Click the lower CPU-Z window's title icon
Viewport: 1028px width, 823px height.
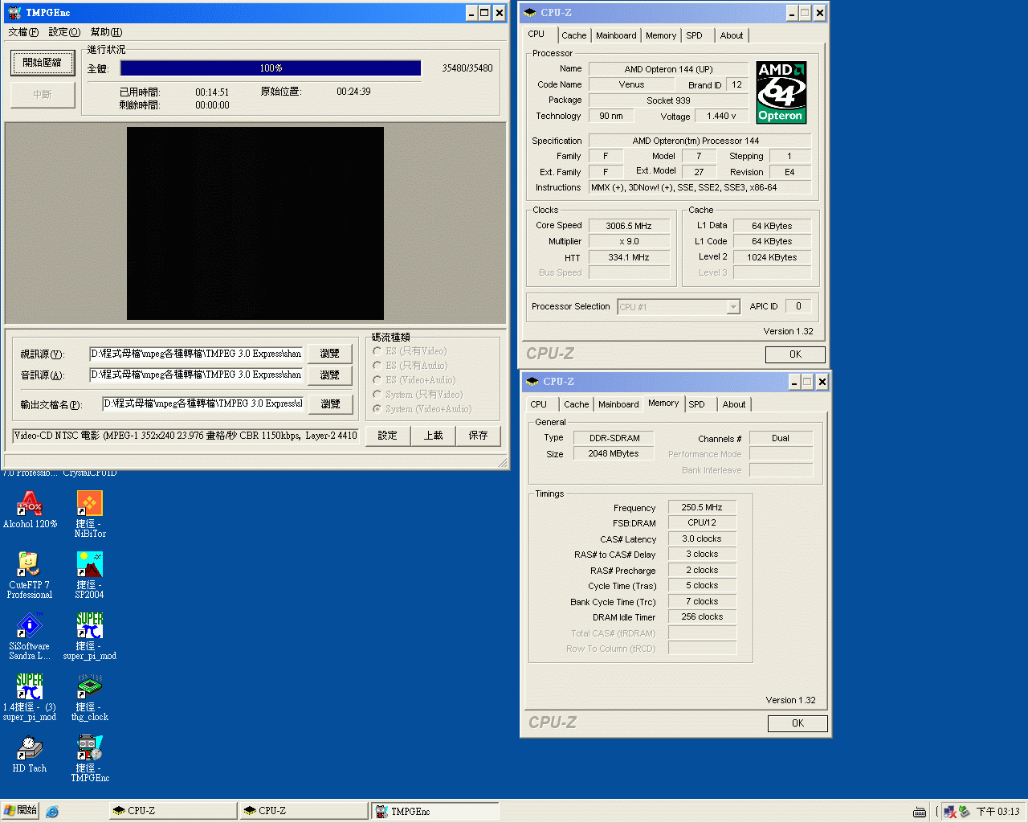click(x=532, y=382)
